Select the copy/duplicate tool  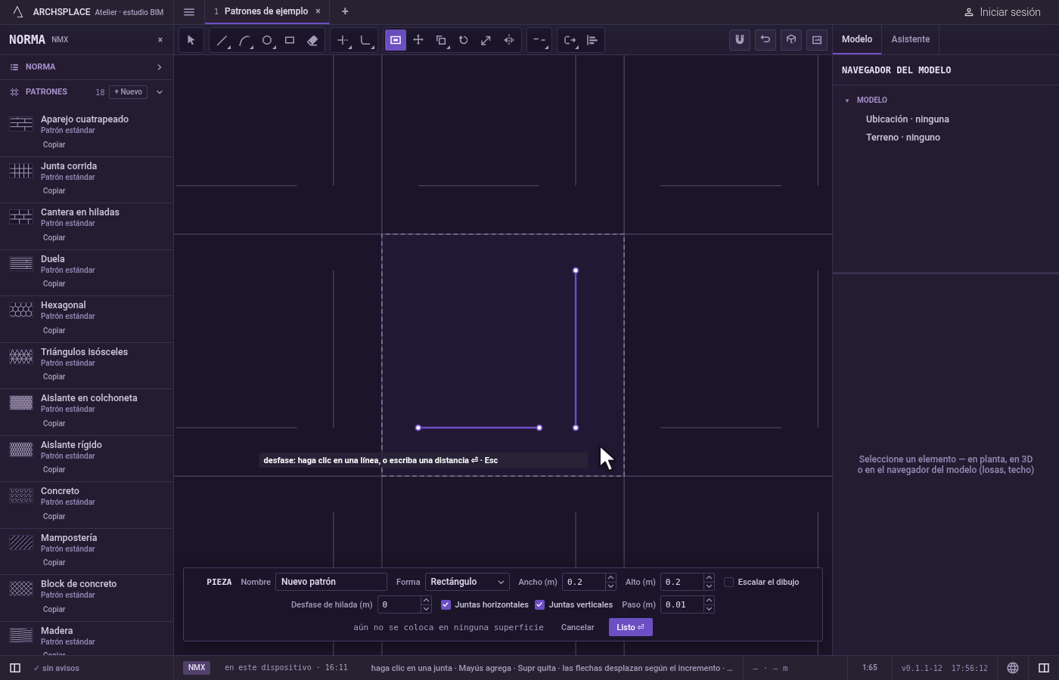(441, 40)
